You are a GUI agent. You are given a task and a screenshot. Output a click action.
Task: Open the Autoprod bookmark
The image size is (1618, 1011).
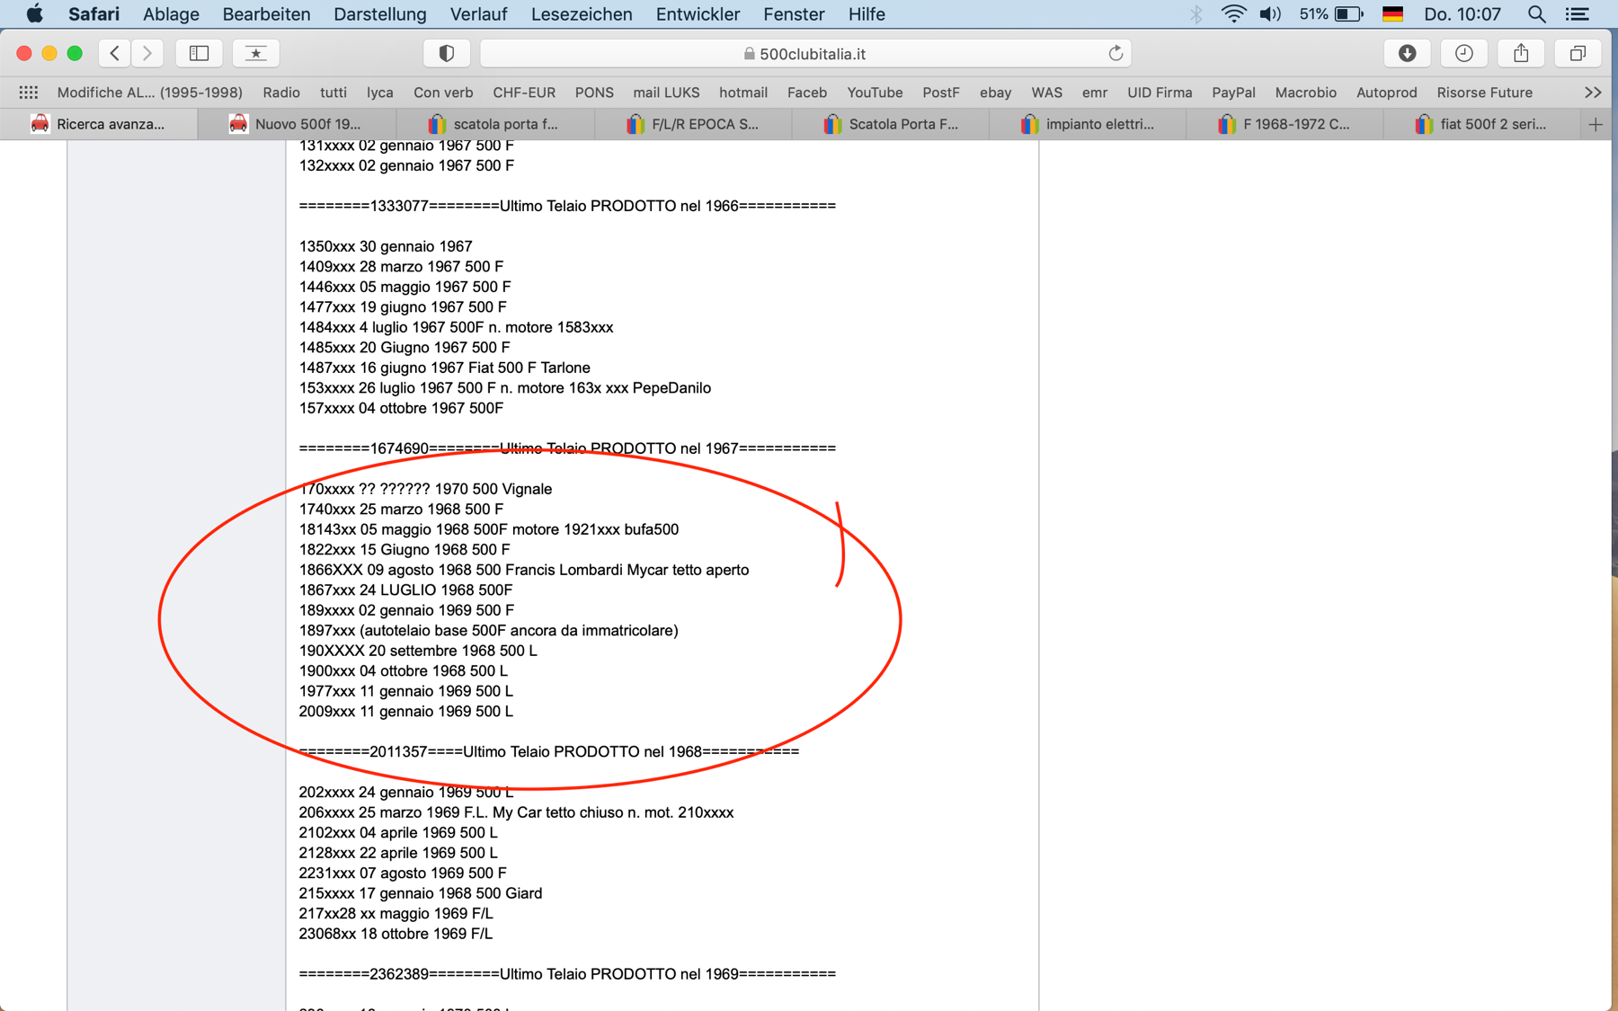pyautogui.click(x=1386, y=93)
